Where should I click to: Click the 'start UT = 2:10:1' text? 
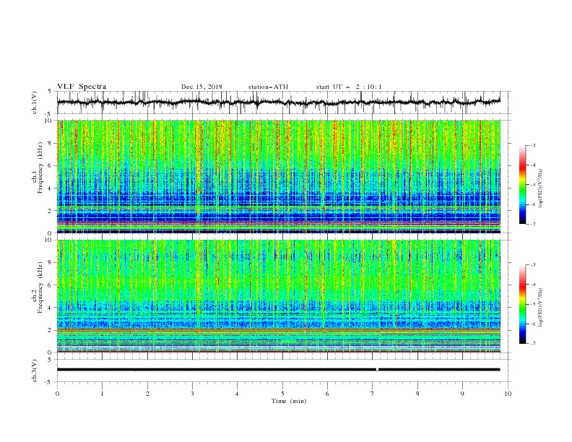click(x=349, y=87)
